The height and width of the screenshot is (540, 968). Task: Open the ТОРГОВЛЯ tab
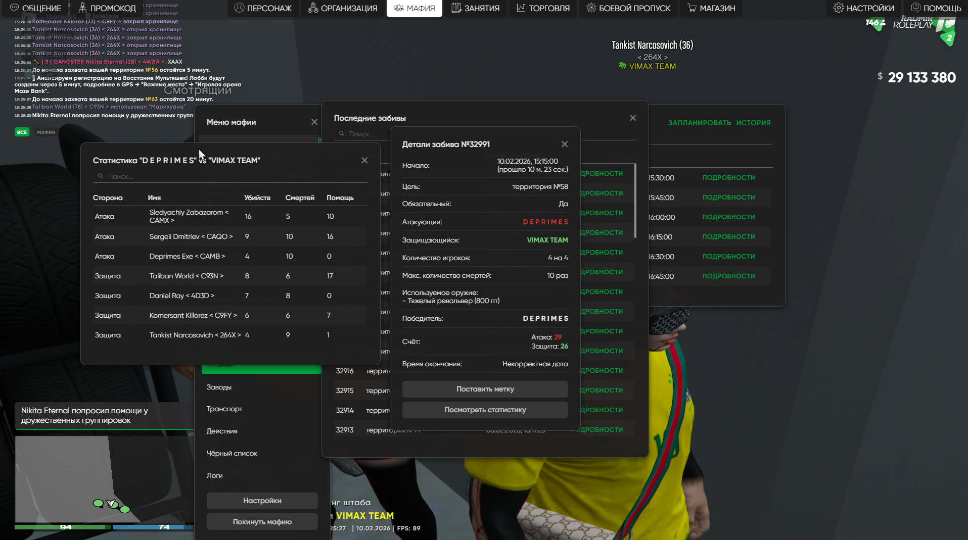(x=542, y=8)
